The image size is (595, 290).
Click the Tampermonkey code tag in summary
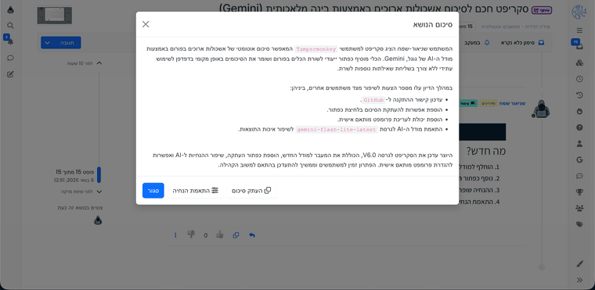(316, 49)
